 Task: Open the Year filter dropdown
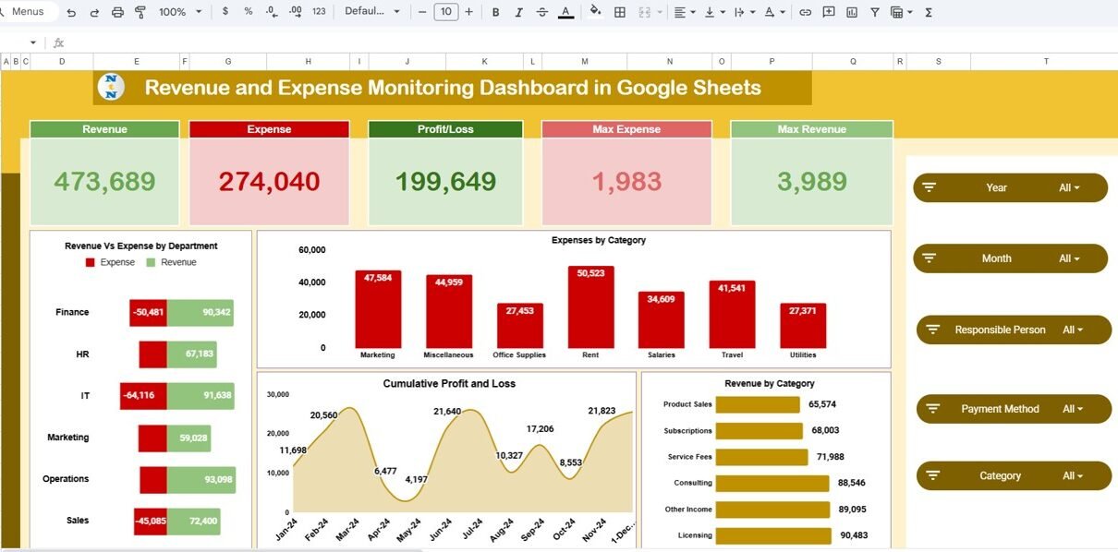pos(1069,187)
